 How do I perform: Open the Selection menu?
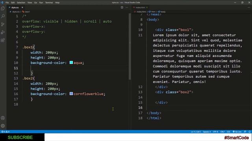point(21,3)
